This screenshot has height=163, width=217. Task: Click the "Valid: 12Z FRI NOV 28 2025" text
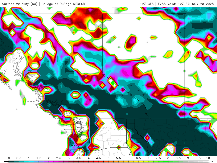click(191, 4)
